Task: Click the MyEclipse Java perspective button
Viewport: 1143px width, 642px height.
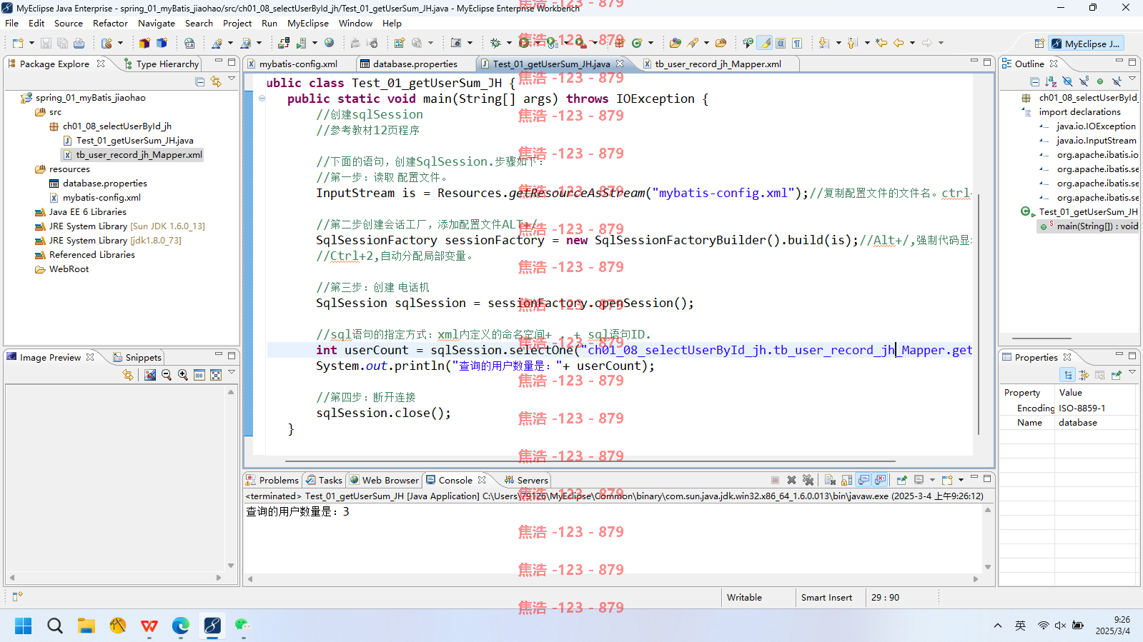Action: point(1085,44)
